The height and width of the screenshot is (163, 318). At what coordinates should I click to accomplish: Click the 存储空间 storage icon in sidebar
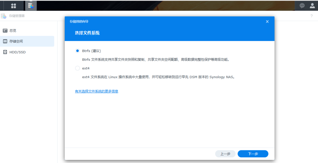5,41
